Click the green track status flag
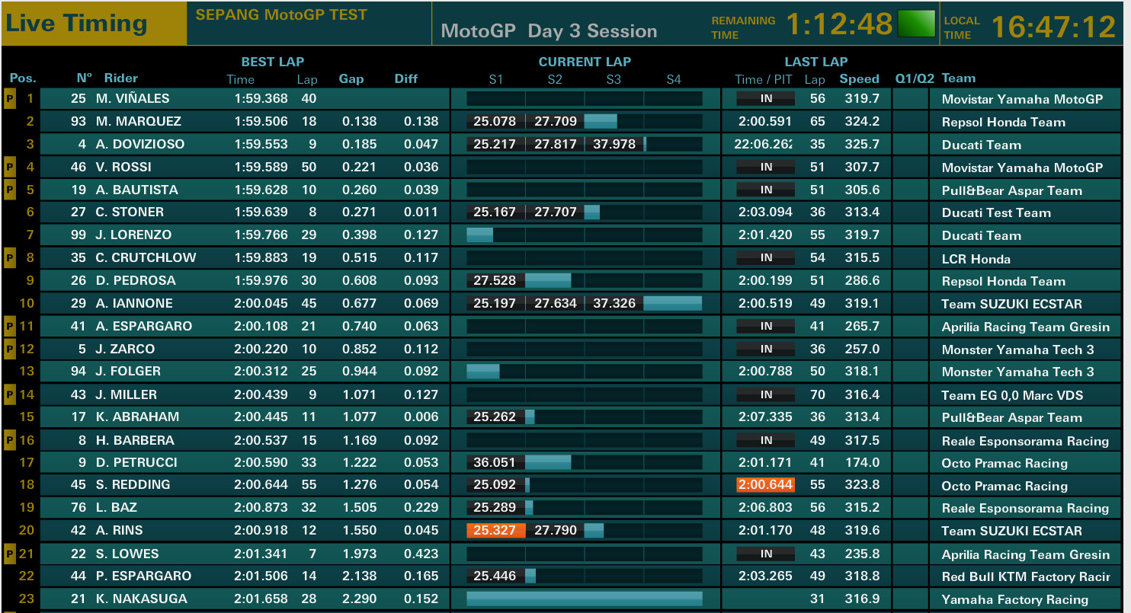 click(916, 24)
